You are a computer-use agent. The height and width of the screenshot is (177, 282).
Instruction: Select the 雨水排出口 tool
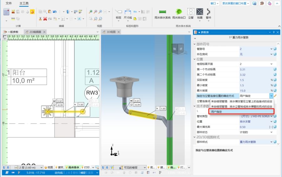[x=179, y=13]
